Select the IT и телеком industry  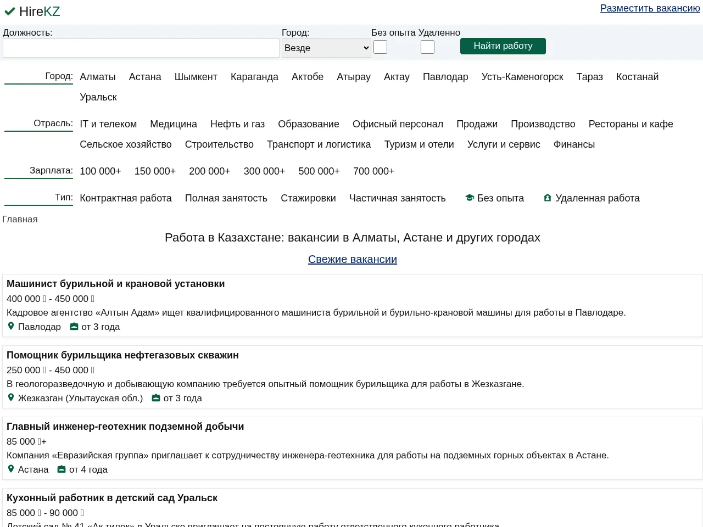[108, 124]
